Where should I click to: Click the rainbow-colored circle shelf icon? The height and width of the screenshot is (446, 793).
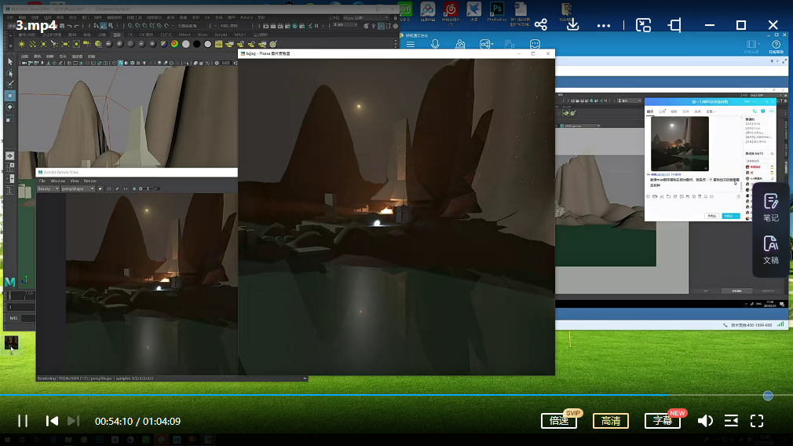click(174, 44)
